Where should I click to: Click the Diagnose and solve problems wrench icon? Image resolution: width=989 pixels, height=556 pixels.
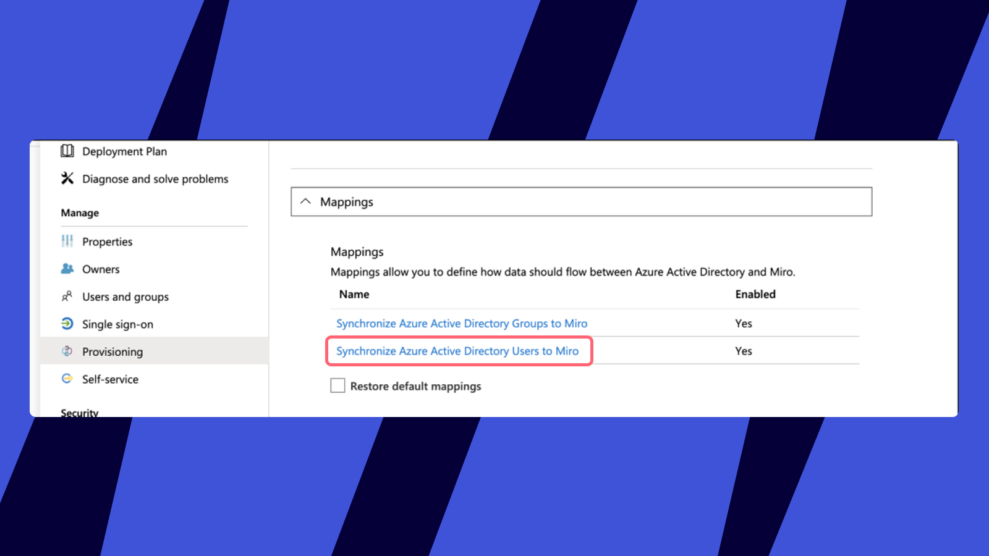click(x=67, y=179)
